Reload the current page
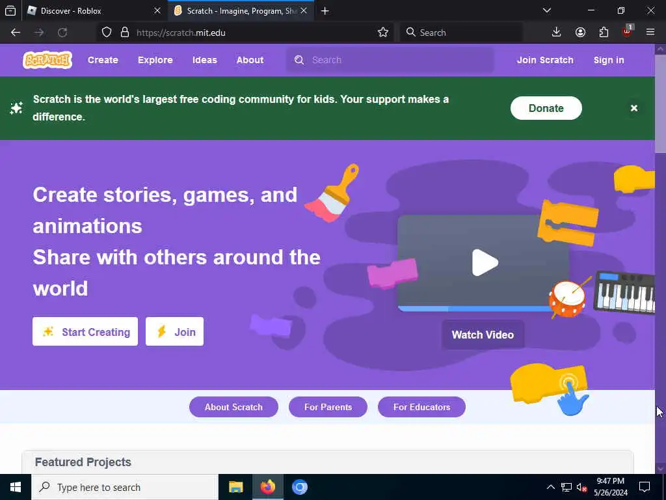Image resolution: width=666 pixels, height=500 pixels. tap(62, 33)
